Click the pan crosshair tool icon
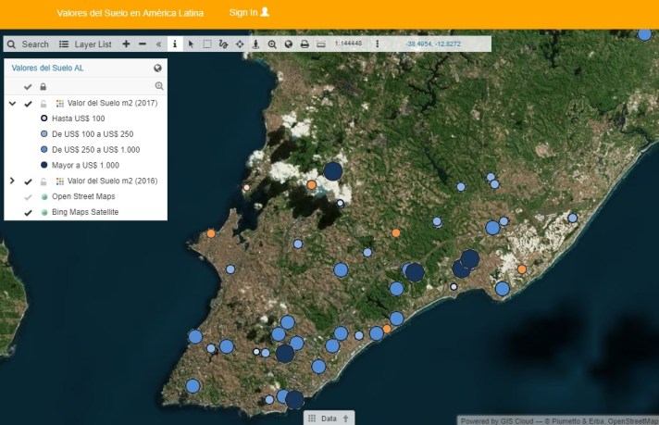 pos(240,44)
